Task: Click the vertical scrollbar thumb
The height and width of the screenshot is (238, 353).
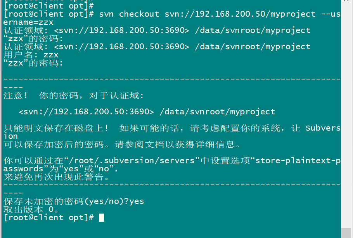Action: coord(346,233)
